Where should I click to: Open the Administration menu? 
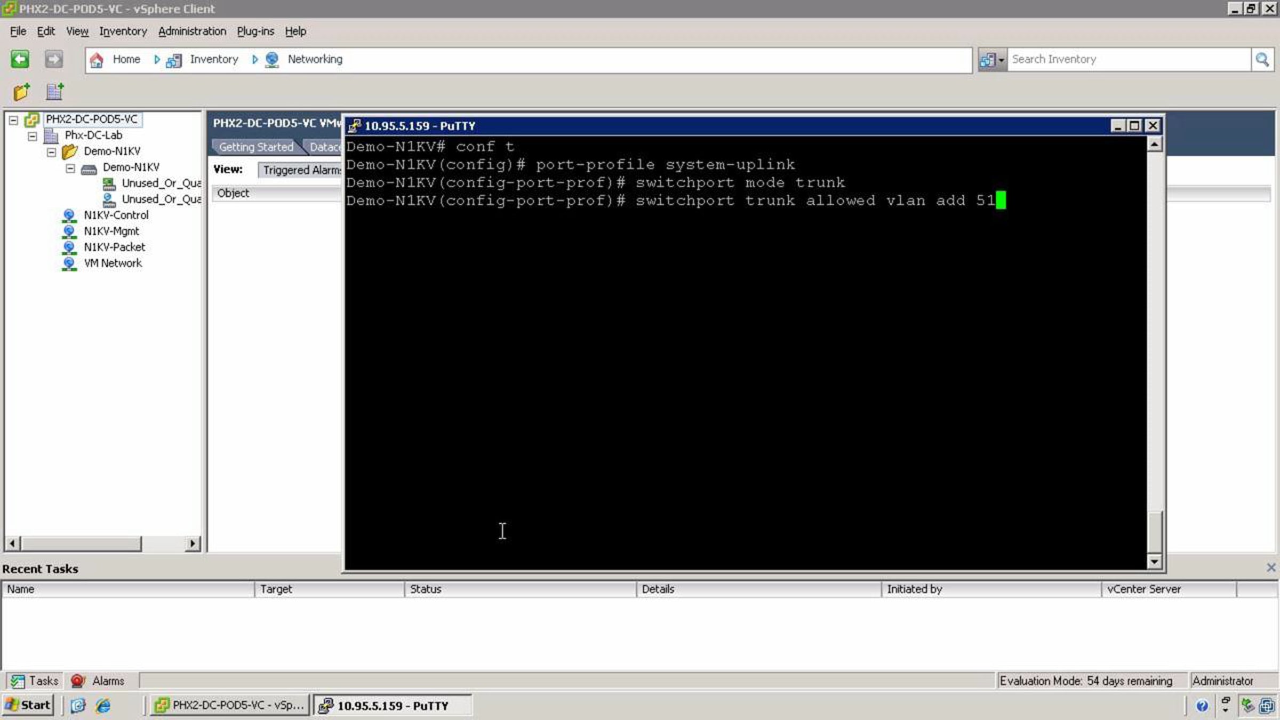pos(192,31)
